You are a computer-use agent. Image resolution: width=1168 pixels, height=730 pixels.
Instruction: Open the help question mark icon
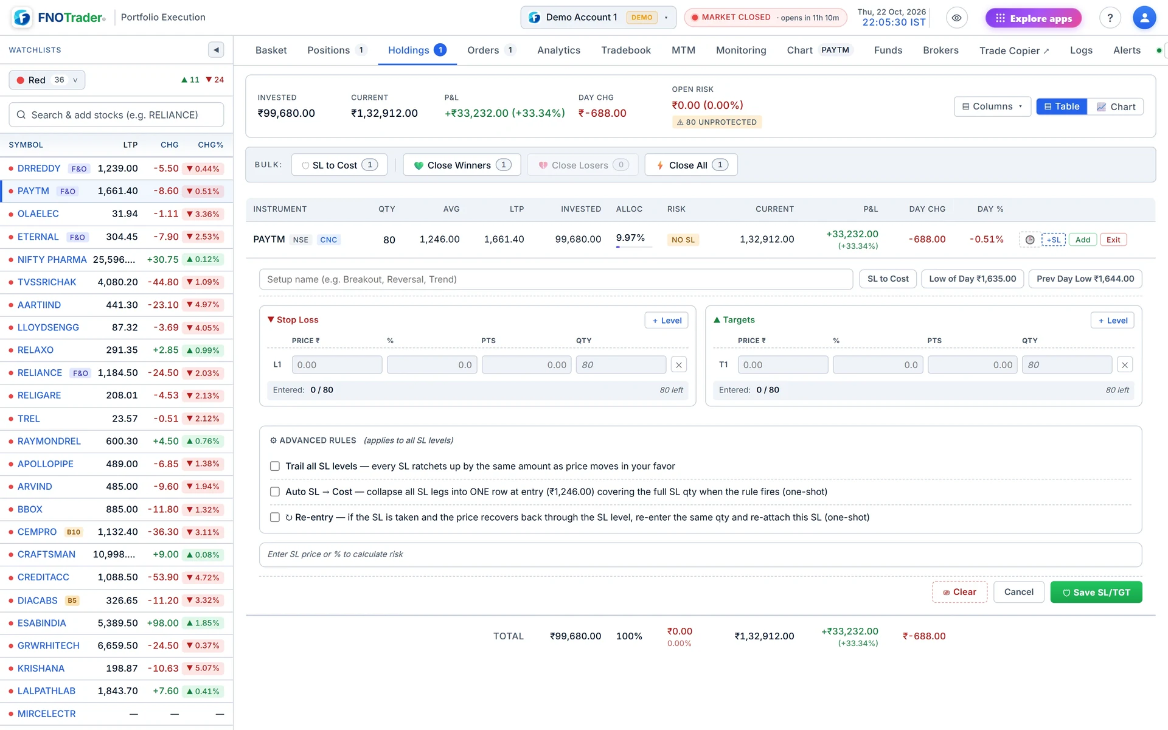[x=1110, y=18]
